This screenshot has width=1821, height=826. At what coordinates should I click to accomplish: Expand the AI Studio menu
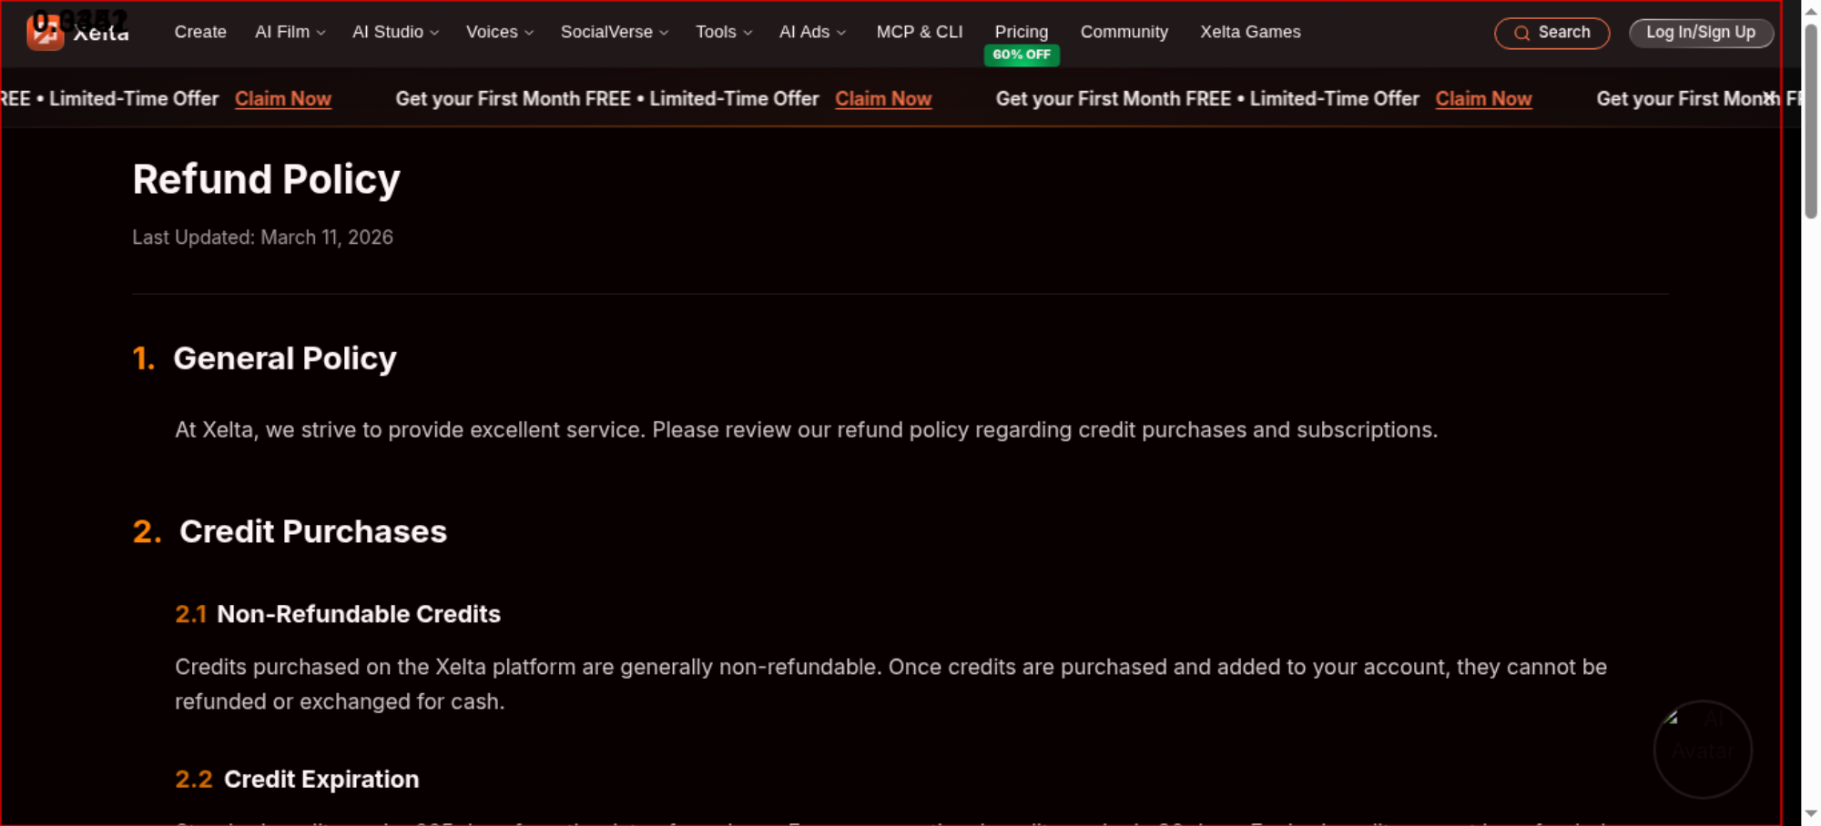[x=396, y=32]
